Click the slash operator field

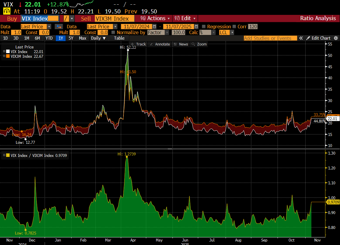tap(66, 19)
